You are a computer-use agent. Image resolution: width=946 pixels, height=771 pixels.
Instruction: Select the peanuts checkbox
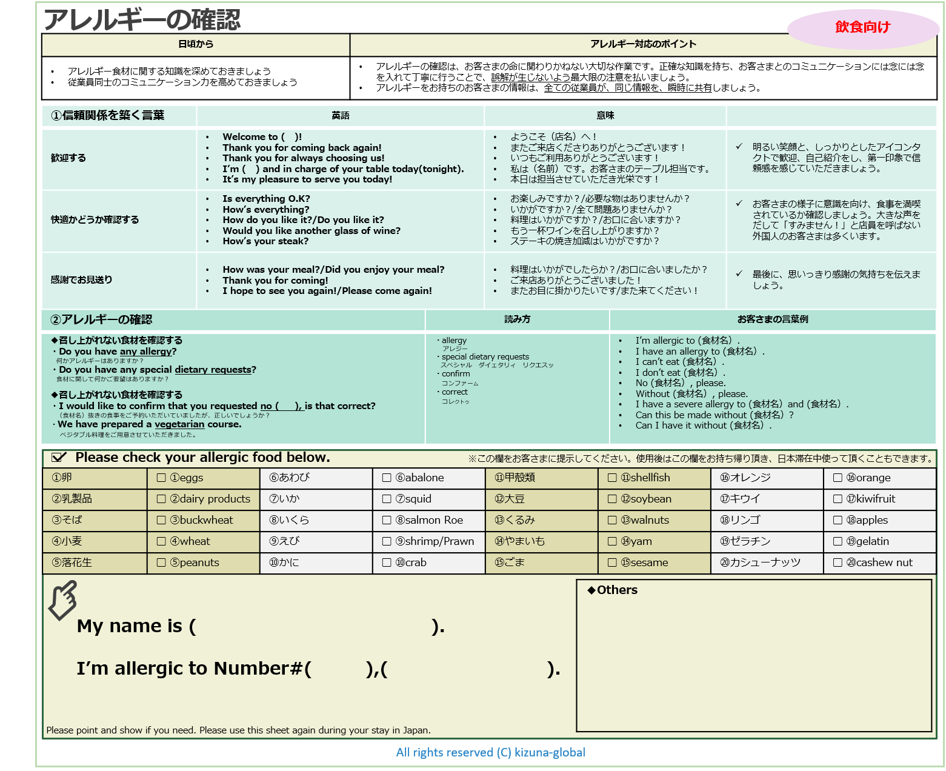click(161, 562)
